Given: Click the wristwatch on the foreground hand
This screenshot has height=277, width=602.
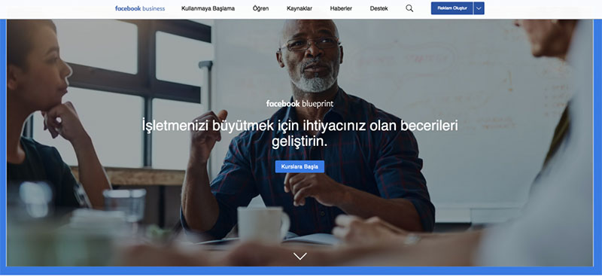Looking at the screenshot, I should (x=412, y=239).
